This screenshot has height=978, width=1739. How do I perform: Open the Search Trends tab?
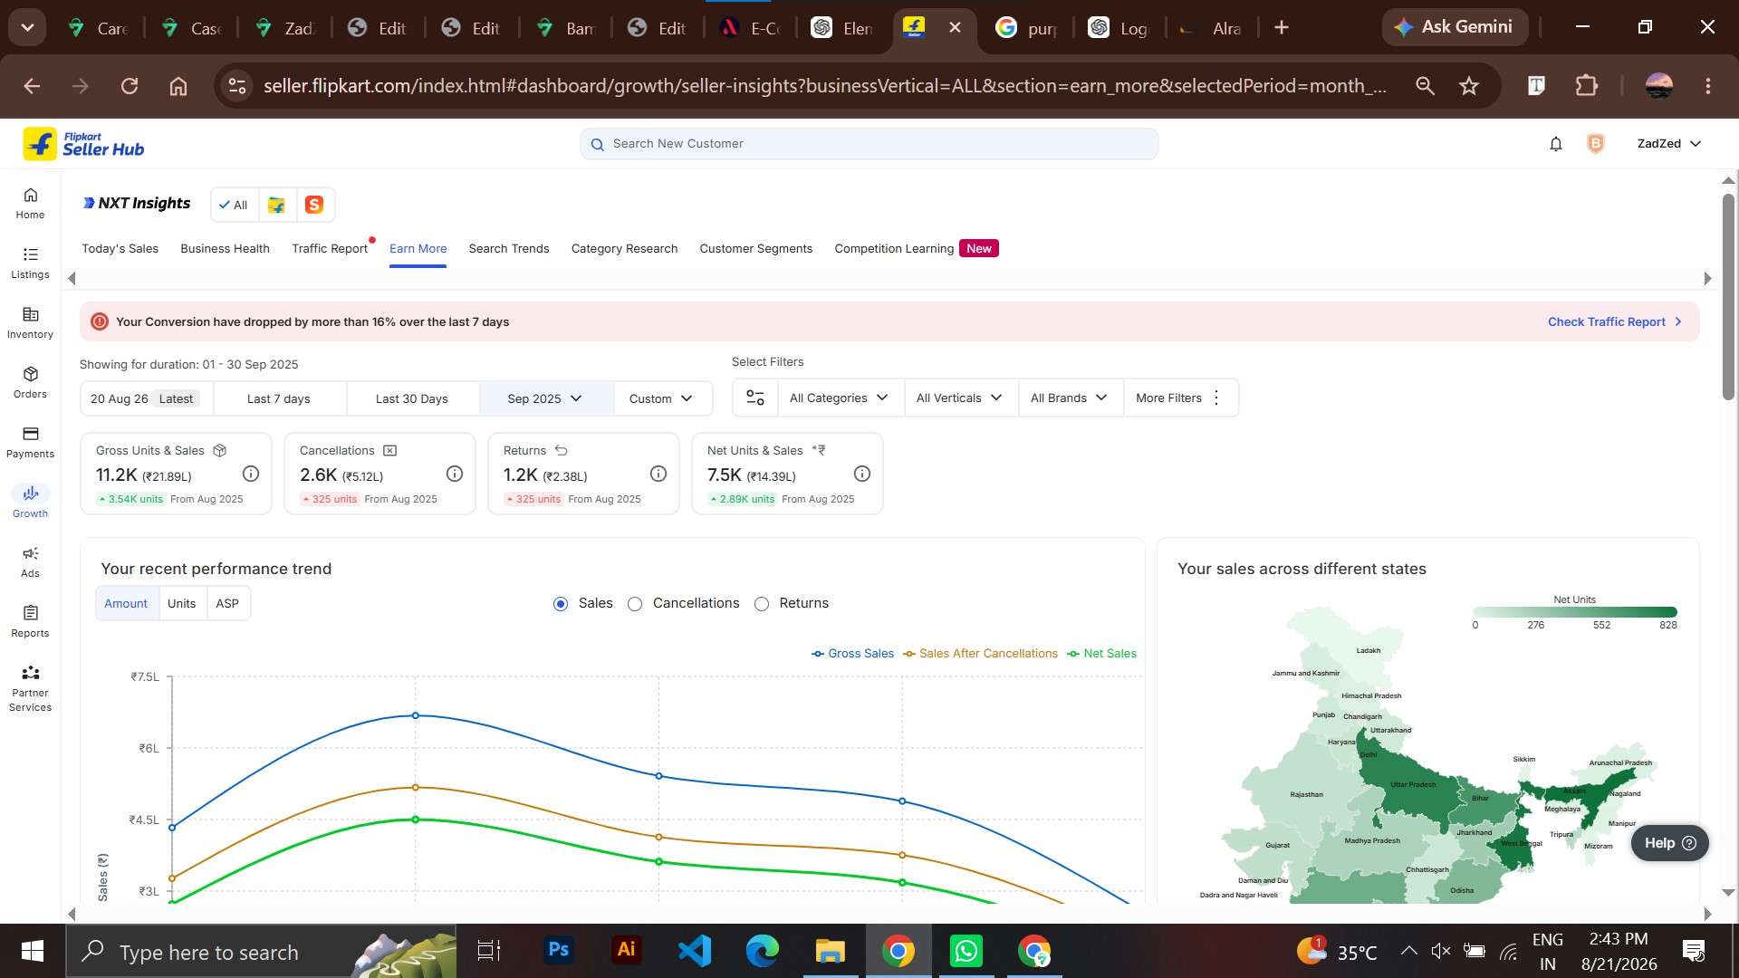point(509,249)
